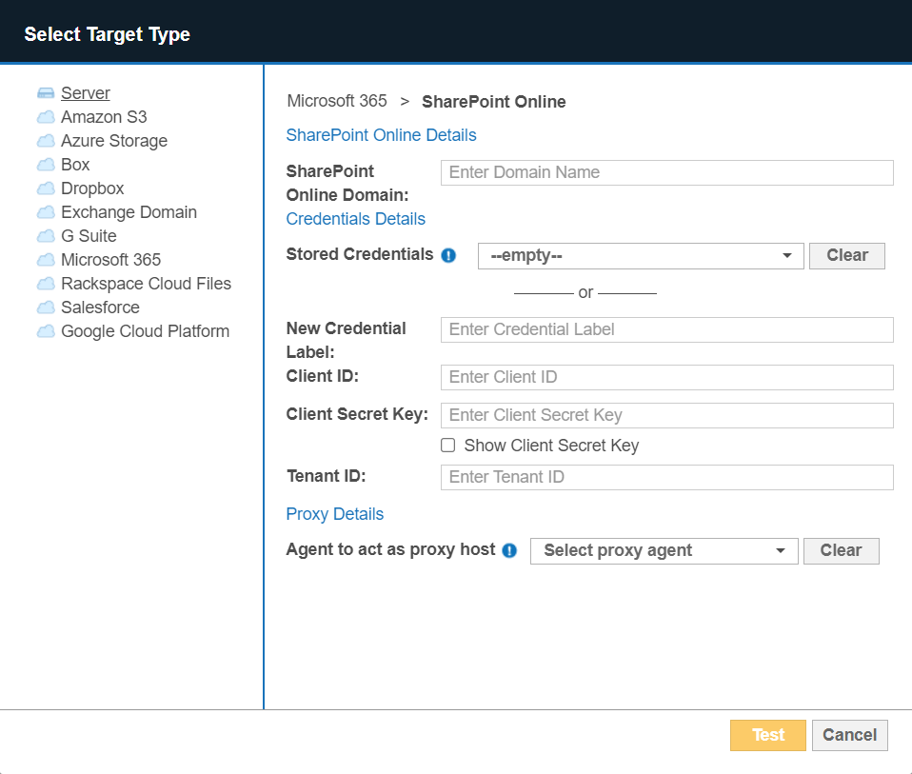912x774 pixels.
Task: Open the Stored Credentials dropdown
Action: point(640,255)
